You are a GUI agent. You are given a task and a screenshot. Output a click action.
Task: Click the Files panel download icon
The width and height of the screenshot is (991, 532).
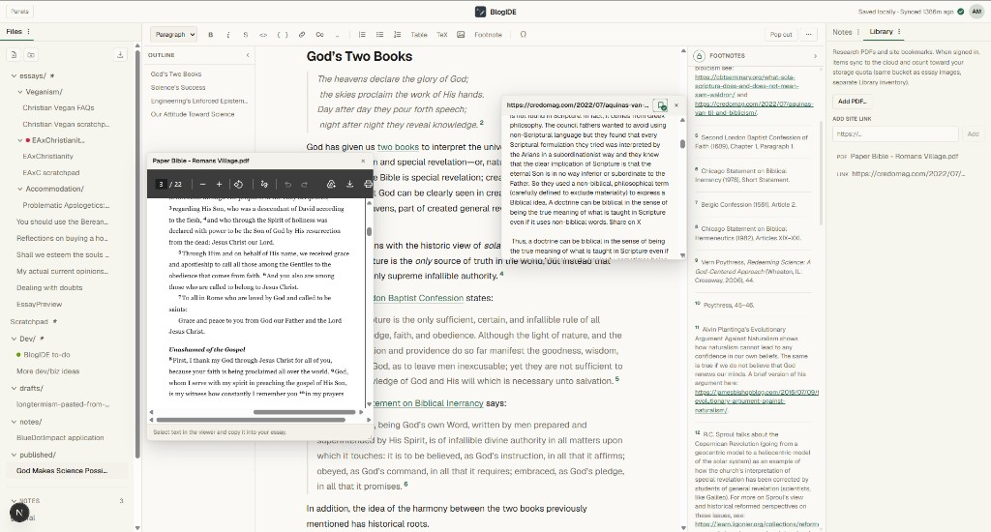[120, 55]
